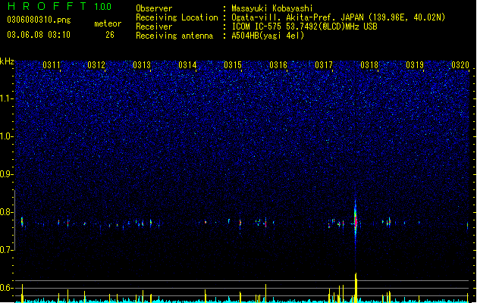Click the 'Receiving antenna' label
The height and width of the screenshot is (303, 477).
174,36
